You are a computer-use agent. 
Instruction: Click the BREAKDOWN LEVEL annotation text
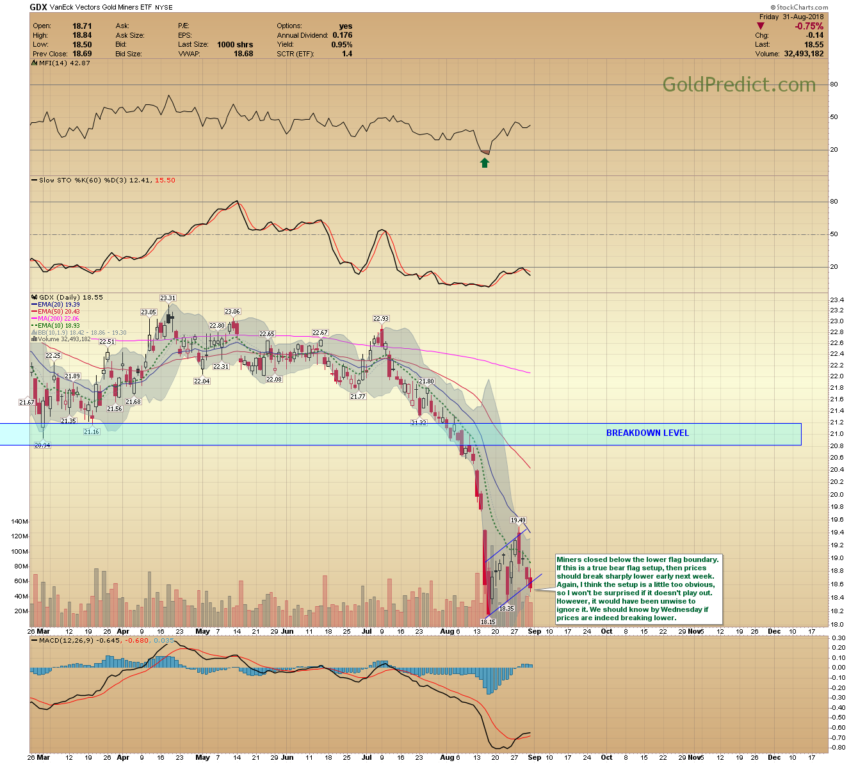[647, 433]
